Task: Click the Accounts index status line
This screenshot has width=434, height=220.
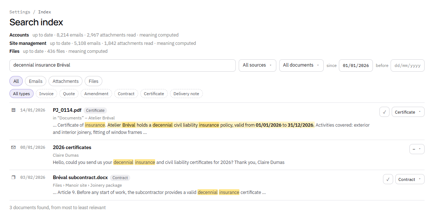Action: tap(94, 35)
